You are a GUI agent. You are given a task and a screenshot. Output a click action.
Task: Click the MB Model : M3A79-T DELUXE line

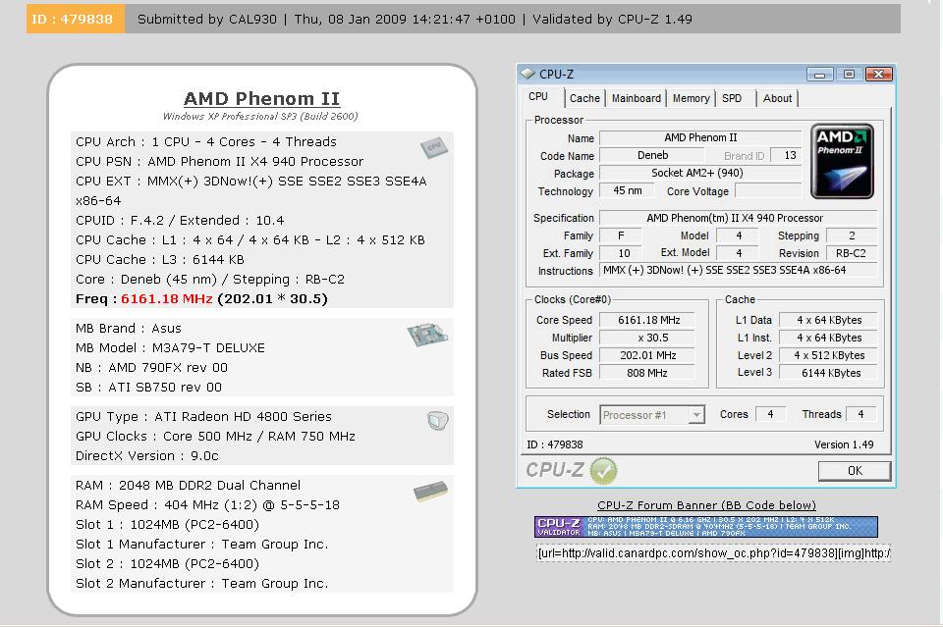(x=170, y=347)
